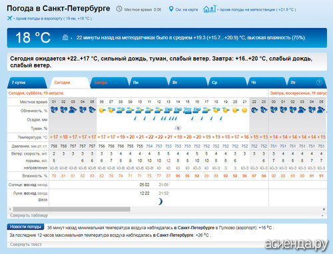This screenshot has width=333, height=254.
Task: Open the "Чт" forecast tab
Action: coord(267,83)
